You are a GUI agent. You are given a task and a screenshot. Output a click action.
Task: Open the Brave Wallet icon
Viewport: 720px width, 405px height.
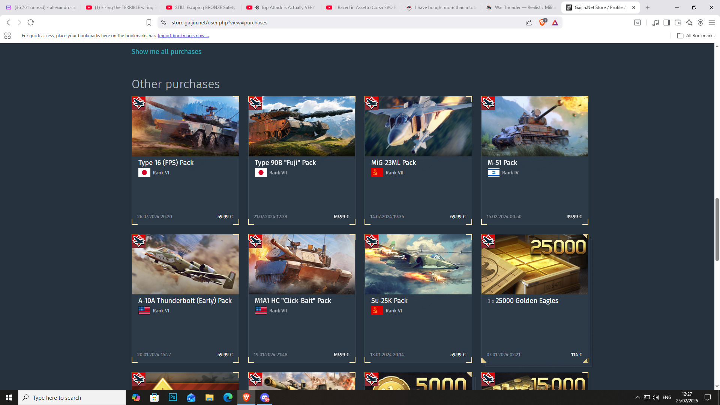pyautogui.click(x=678, y=22)
